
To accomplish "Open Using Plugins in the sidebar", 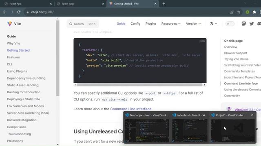I will pos(17,71).
